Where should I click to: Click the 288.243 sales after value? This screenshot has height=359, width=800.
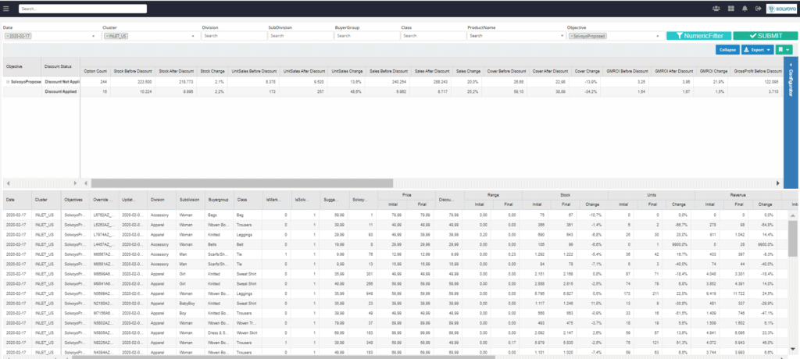(441, 82)
